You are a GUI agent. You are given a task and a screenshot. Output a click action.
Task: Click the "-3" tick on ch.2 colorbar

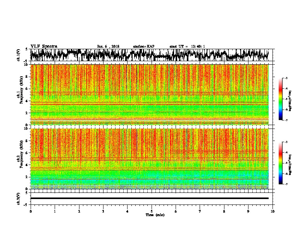[286, 142]
